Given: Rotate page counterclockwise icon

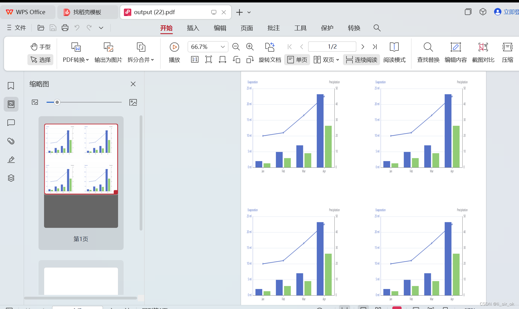Looking at the screenshot, I should [236, 59].
